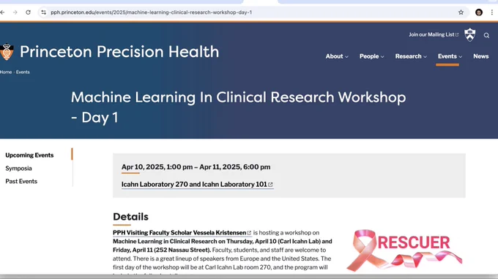Open the Chrome profile avatar
The height and width of the screenshot is (279, 498).
(x=479, y=12)
